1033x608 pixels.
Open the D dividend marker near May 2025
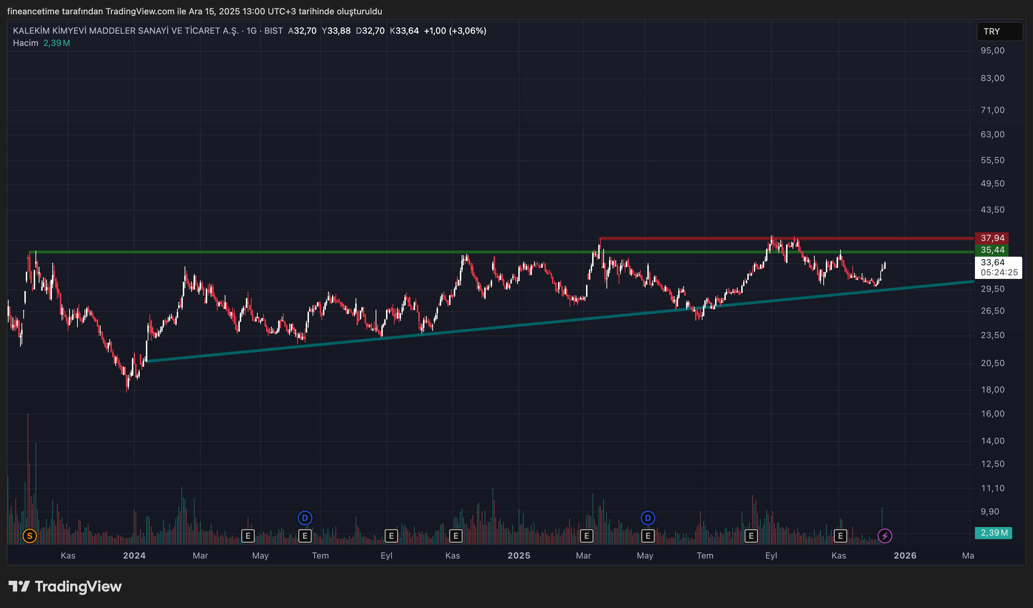click(648, 518)
